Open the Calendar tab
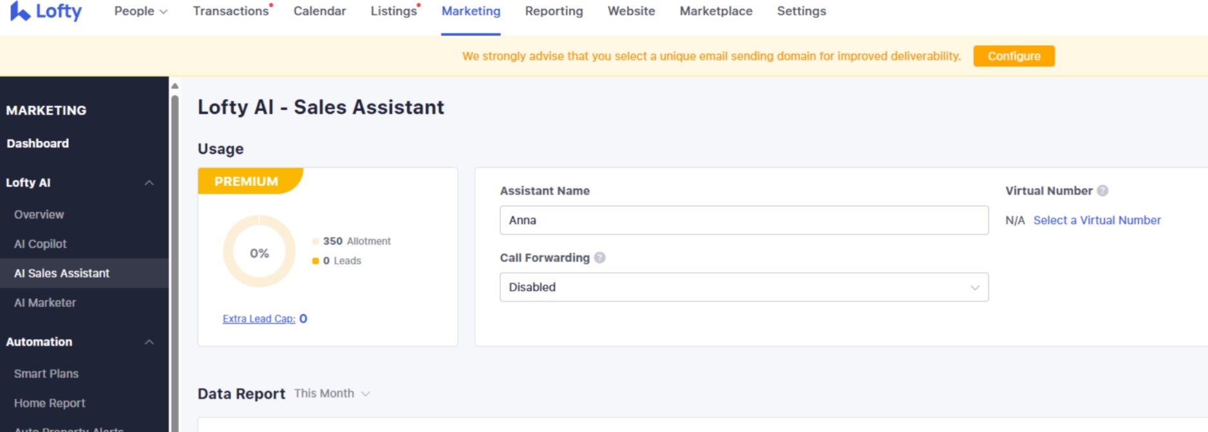Image resolution: width=1208 pixels, height=432 pixels. (319, 11)
